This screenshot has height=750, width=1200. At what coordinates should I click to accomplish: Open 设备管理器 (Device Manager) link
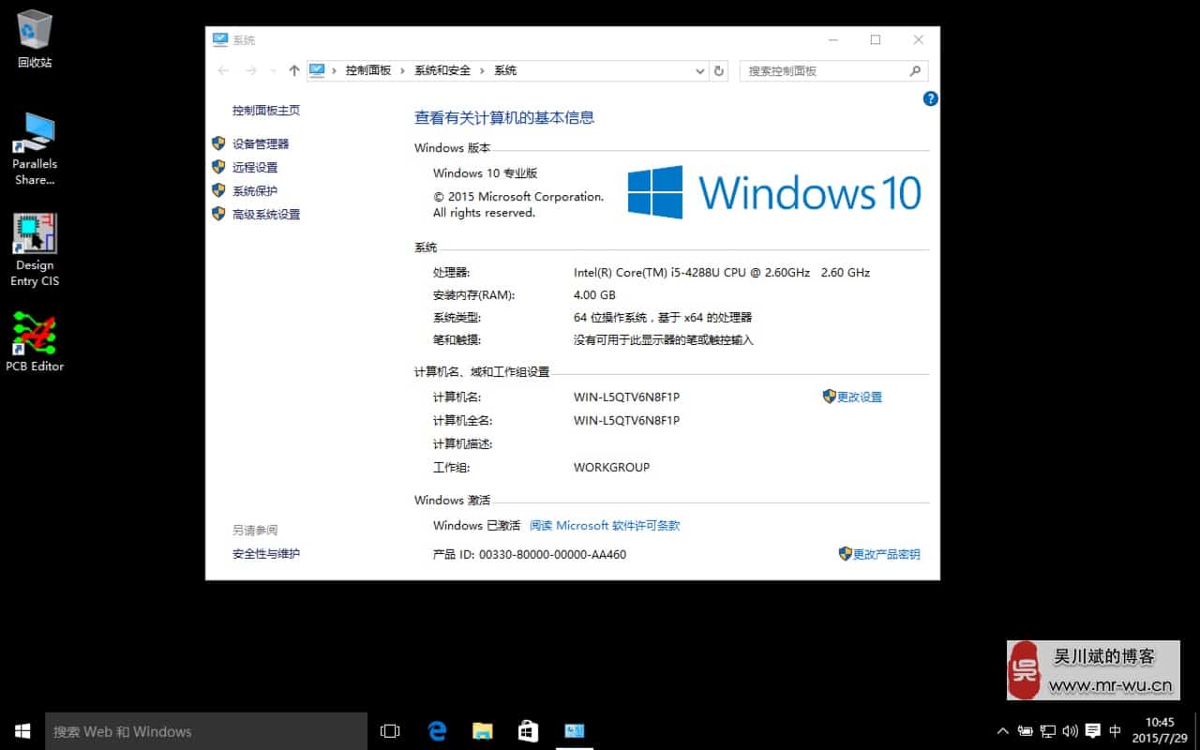click(261, 143)
